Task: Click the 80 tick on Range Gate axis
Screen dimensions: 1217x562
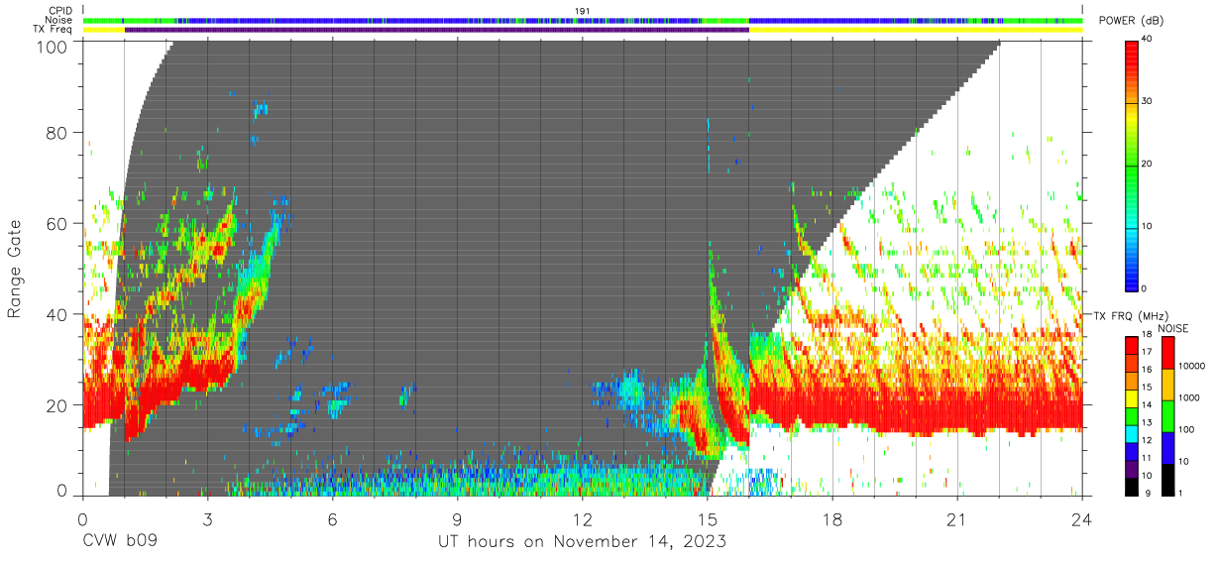Action: pyautogui.click(x=57, y=133)
